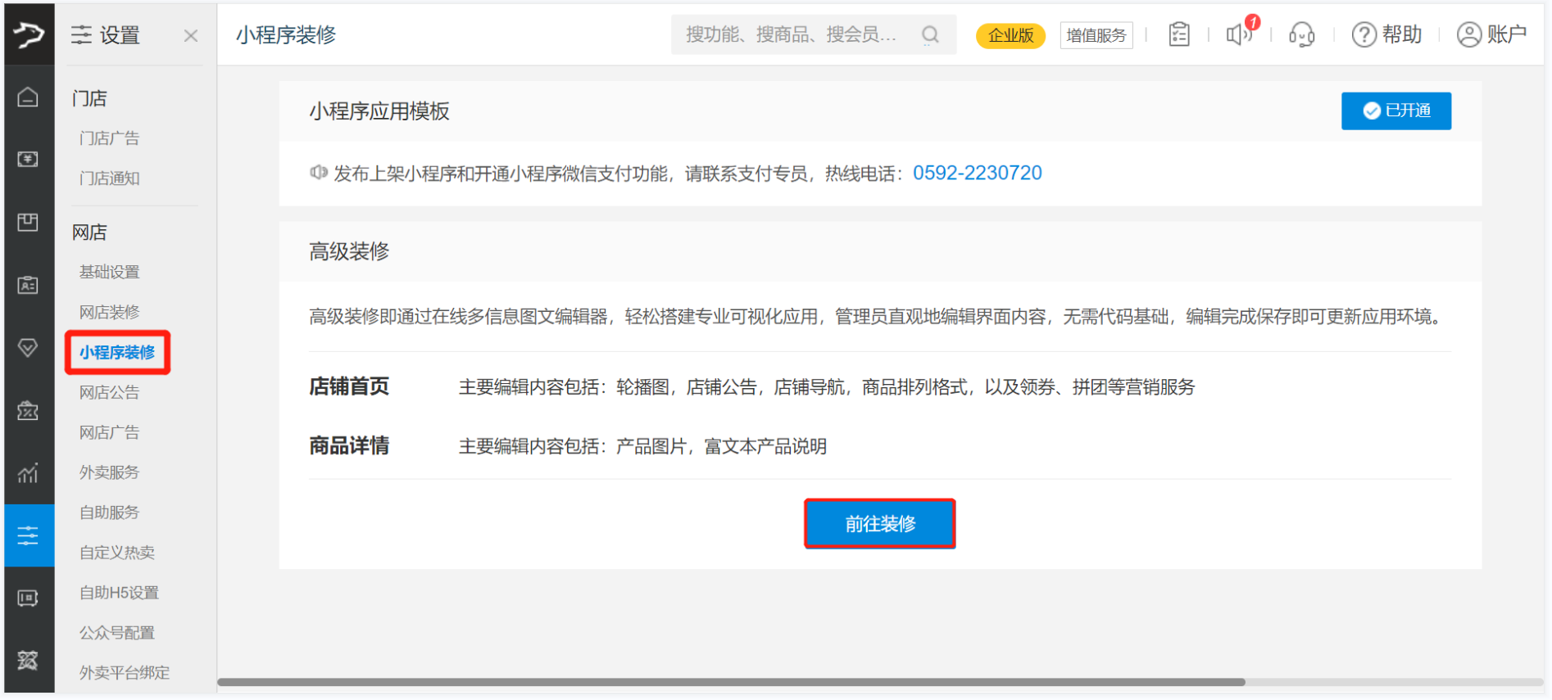This screenshot has width=1552, height=700.
Task: Click the search input field
Action: (791, 35)
